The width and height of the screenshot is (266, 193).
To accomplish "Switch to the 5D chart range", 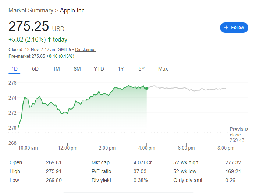I will tap(35, 69).
